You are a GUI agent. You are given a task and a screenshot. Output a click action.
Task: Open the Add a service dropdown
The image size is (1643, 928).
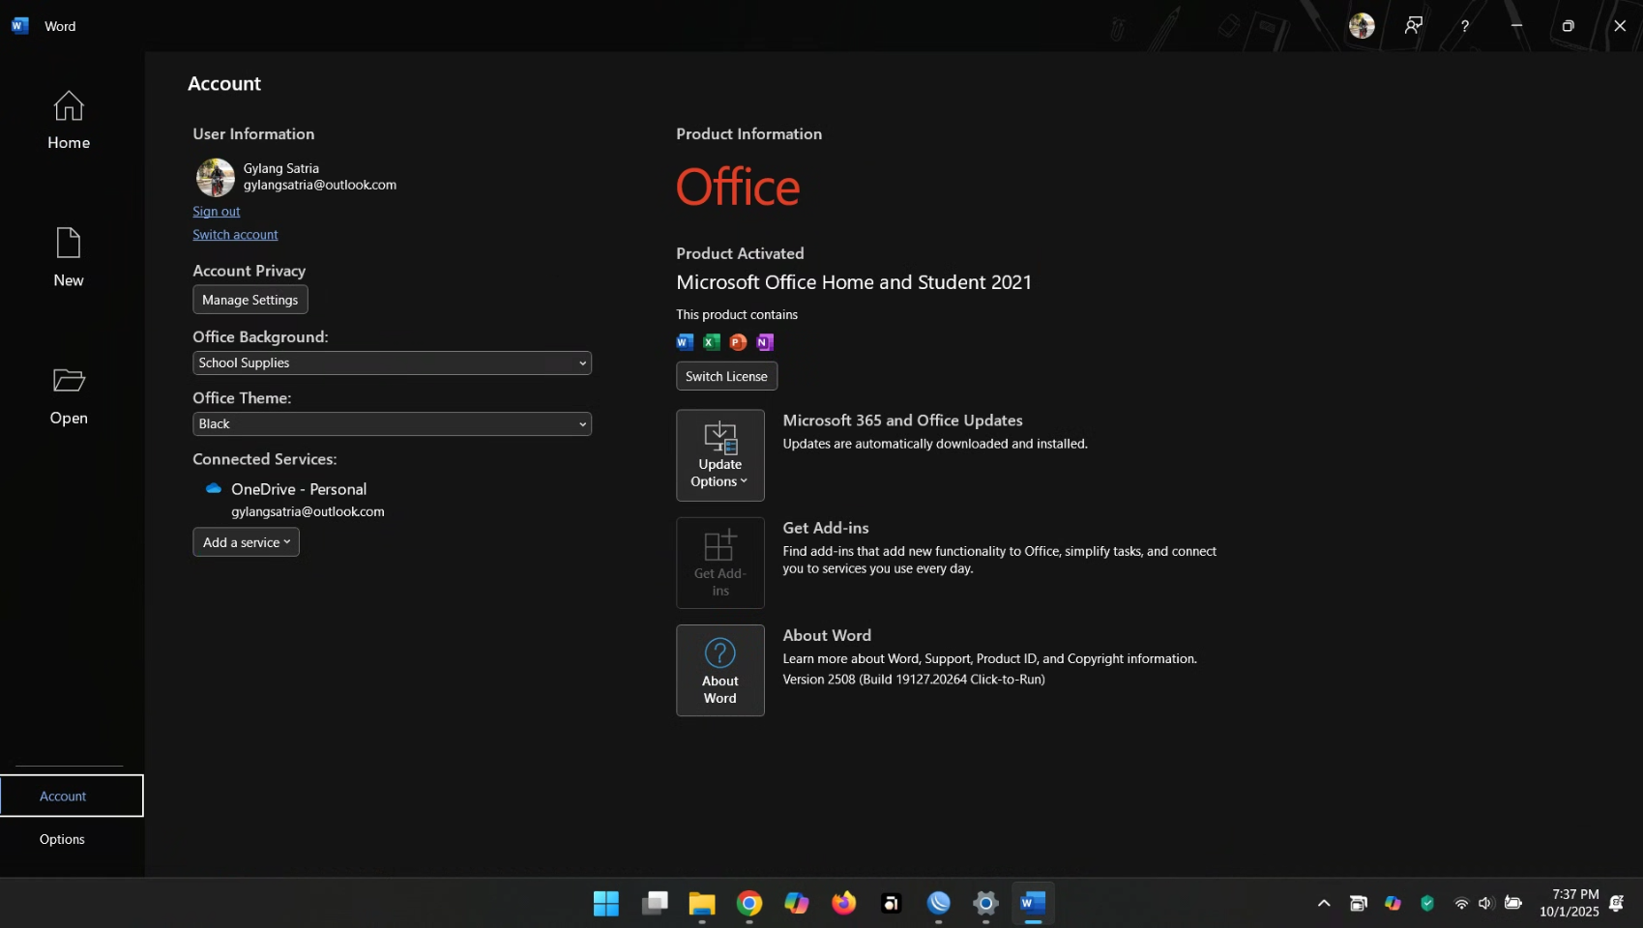[246, 542]
